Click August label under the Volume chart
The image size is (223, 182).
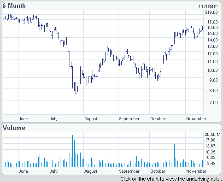(91, 171)
